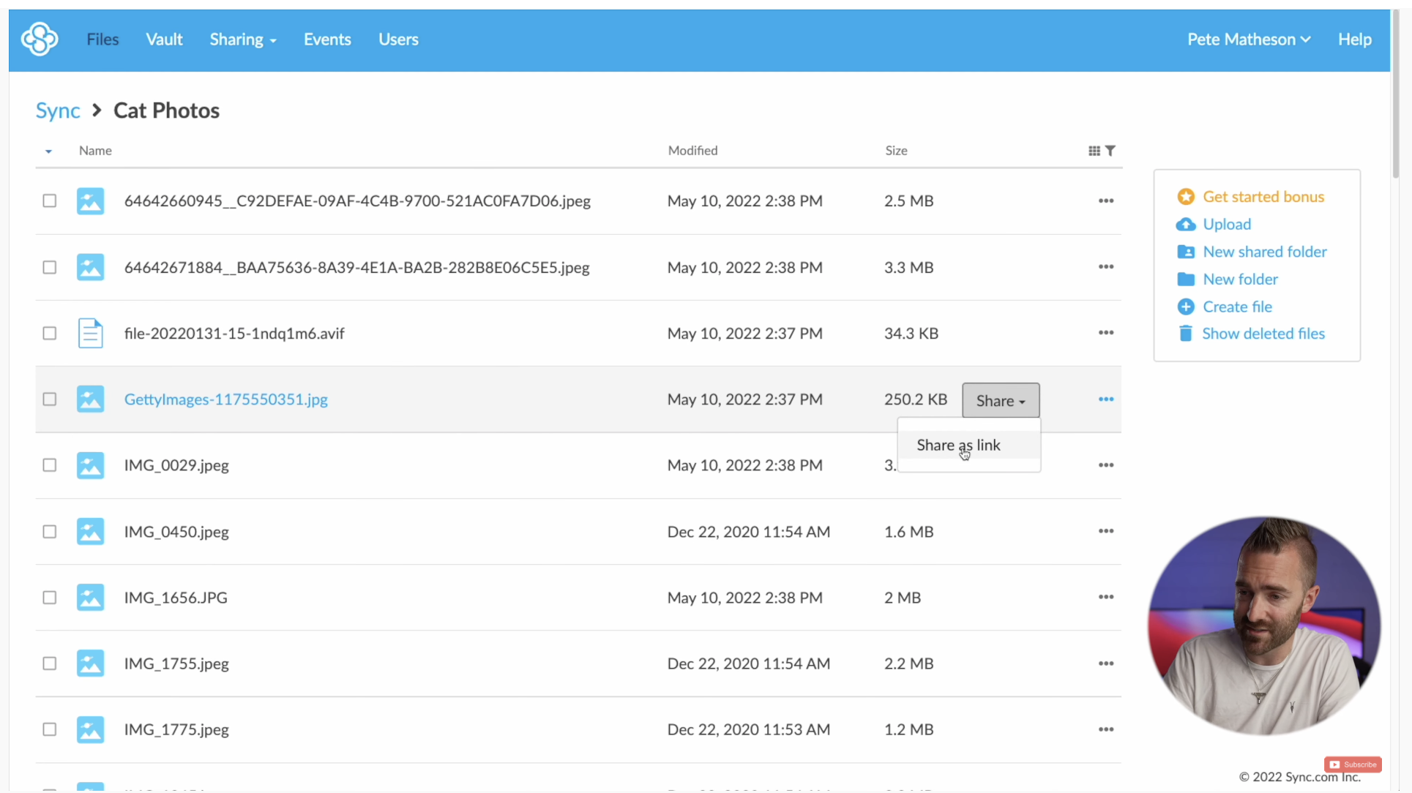
Task: Toggle checkbox for GettyImages-1175550351.jpg
Action: tap(48, 397)
